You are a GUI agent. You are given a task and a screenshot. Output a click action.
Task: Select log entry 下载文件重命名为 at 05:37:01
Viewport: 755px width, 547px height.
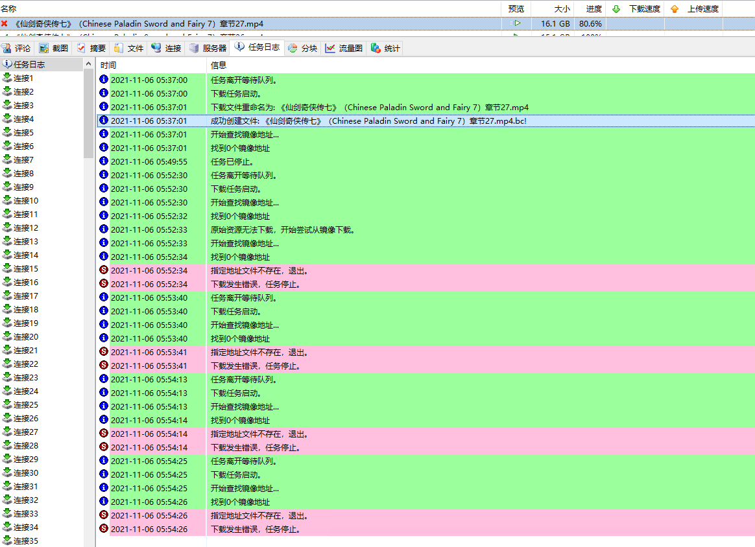click(x=425, y=108)
